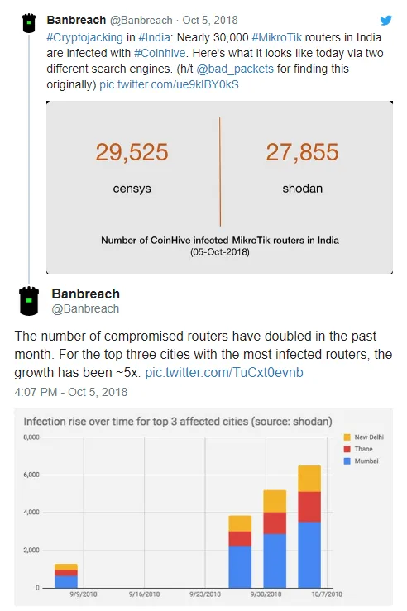407x611 pixels.
Task: Click the red Thane legend swatch
Action: [x=347, y=449]
